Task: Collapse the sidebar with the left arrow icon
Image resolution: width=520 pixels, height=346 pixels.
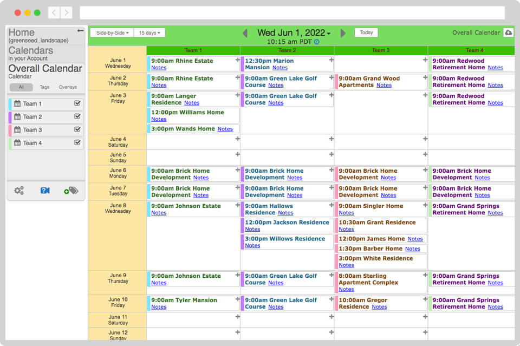Action: tap(81, 31)
